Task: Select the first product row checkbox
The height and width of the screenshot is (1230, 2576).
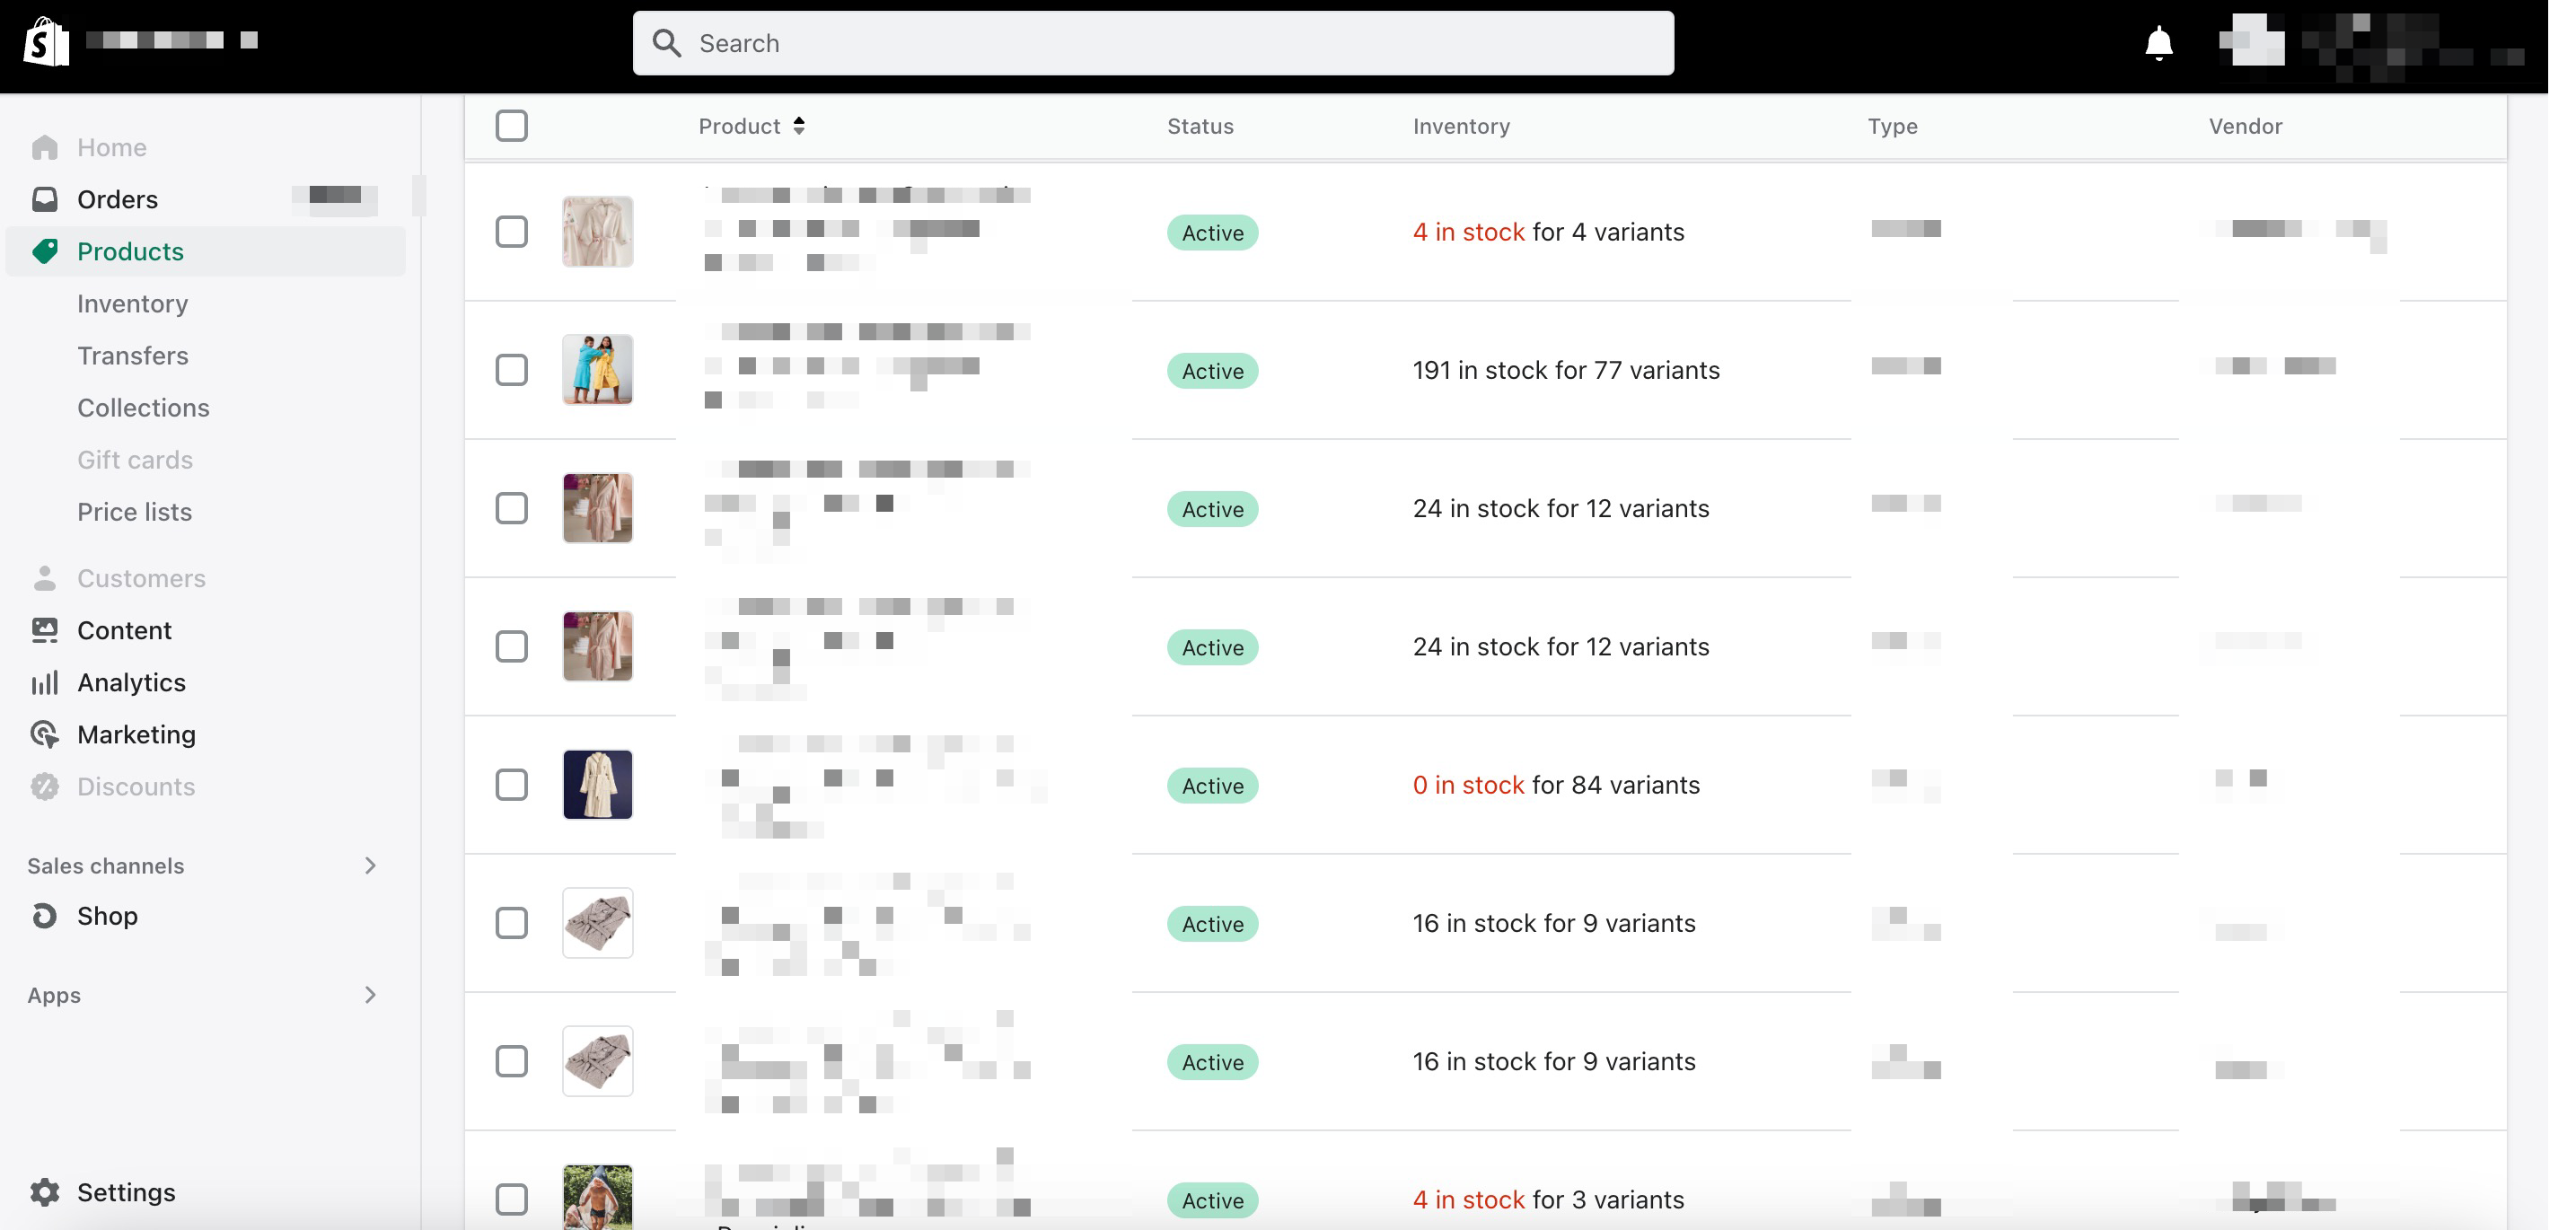Action: (x=513, y=232)
